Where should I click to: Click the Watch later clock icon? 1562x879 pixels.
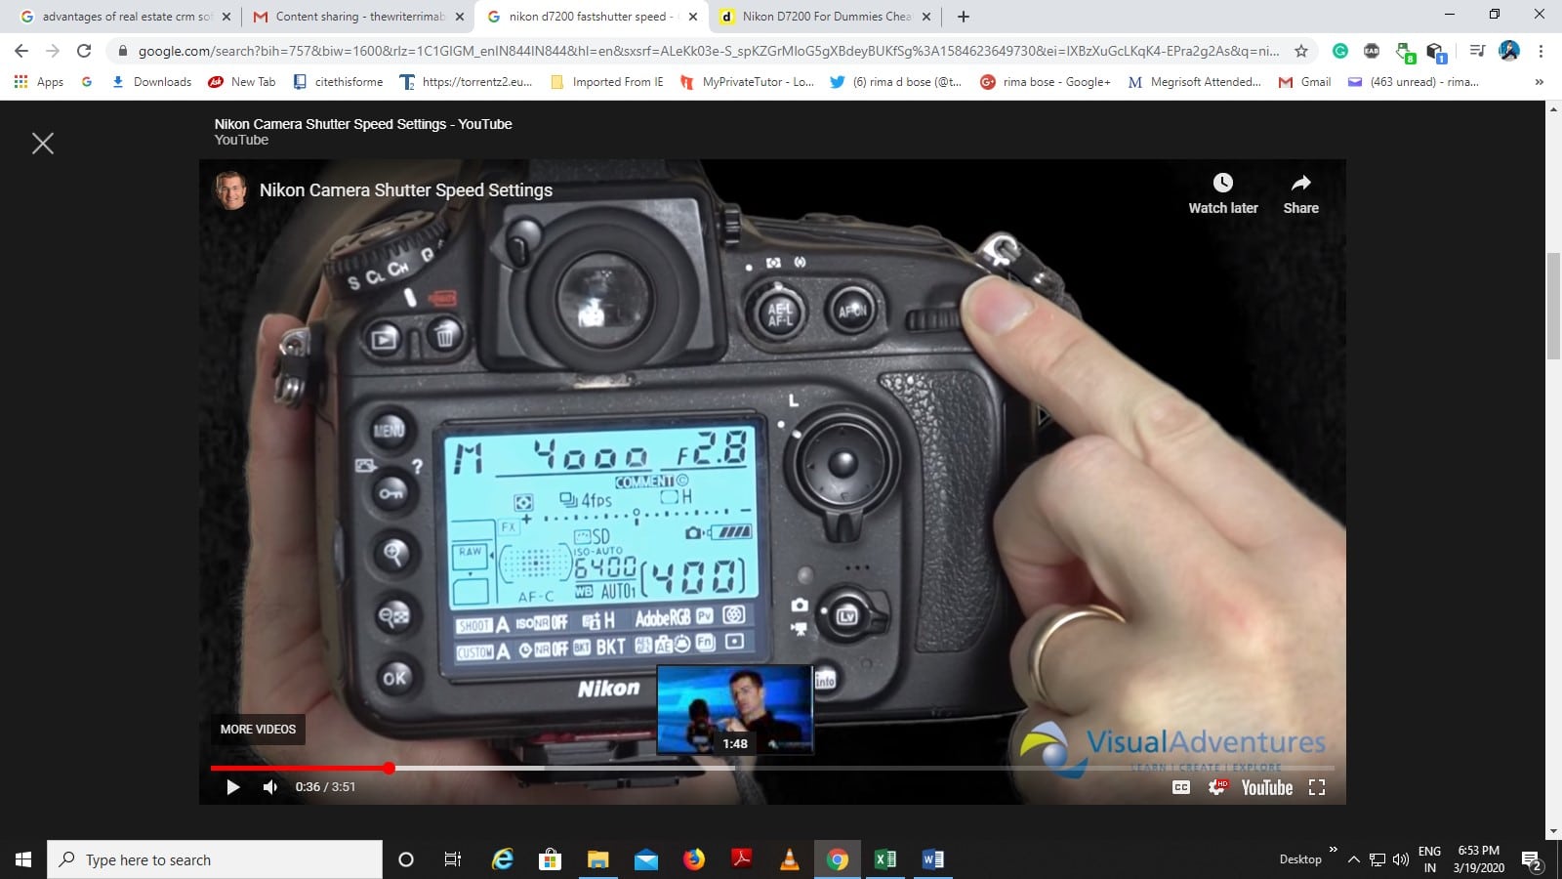(x=1222, y=182)
